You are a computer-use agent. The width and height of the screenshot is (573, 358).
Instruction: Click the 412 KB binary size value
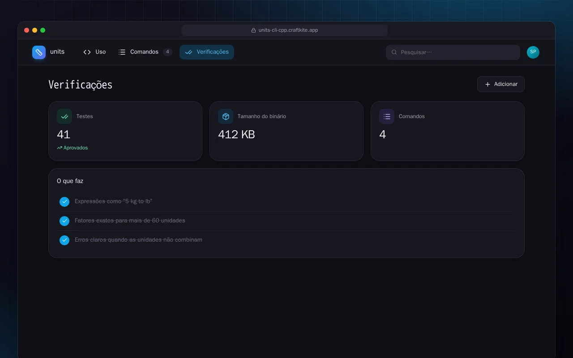coord(236,134)
